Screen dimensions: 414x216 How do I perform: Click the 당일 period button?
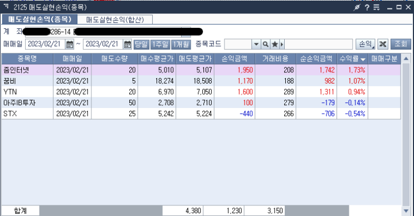[142, 44]
